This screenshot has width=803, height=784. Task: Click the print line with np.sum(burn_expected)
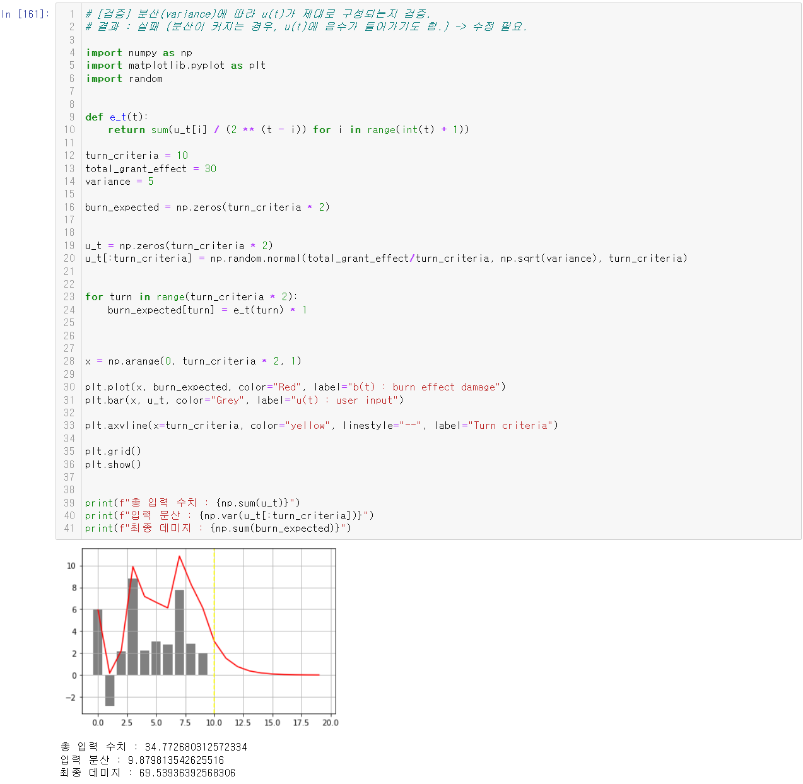pos(218,529)
